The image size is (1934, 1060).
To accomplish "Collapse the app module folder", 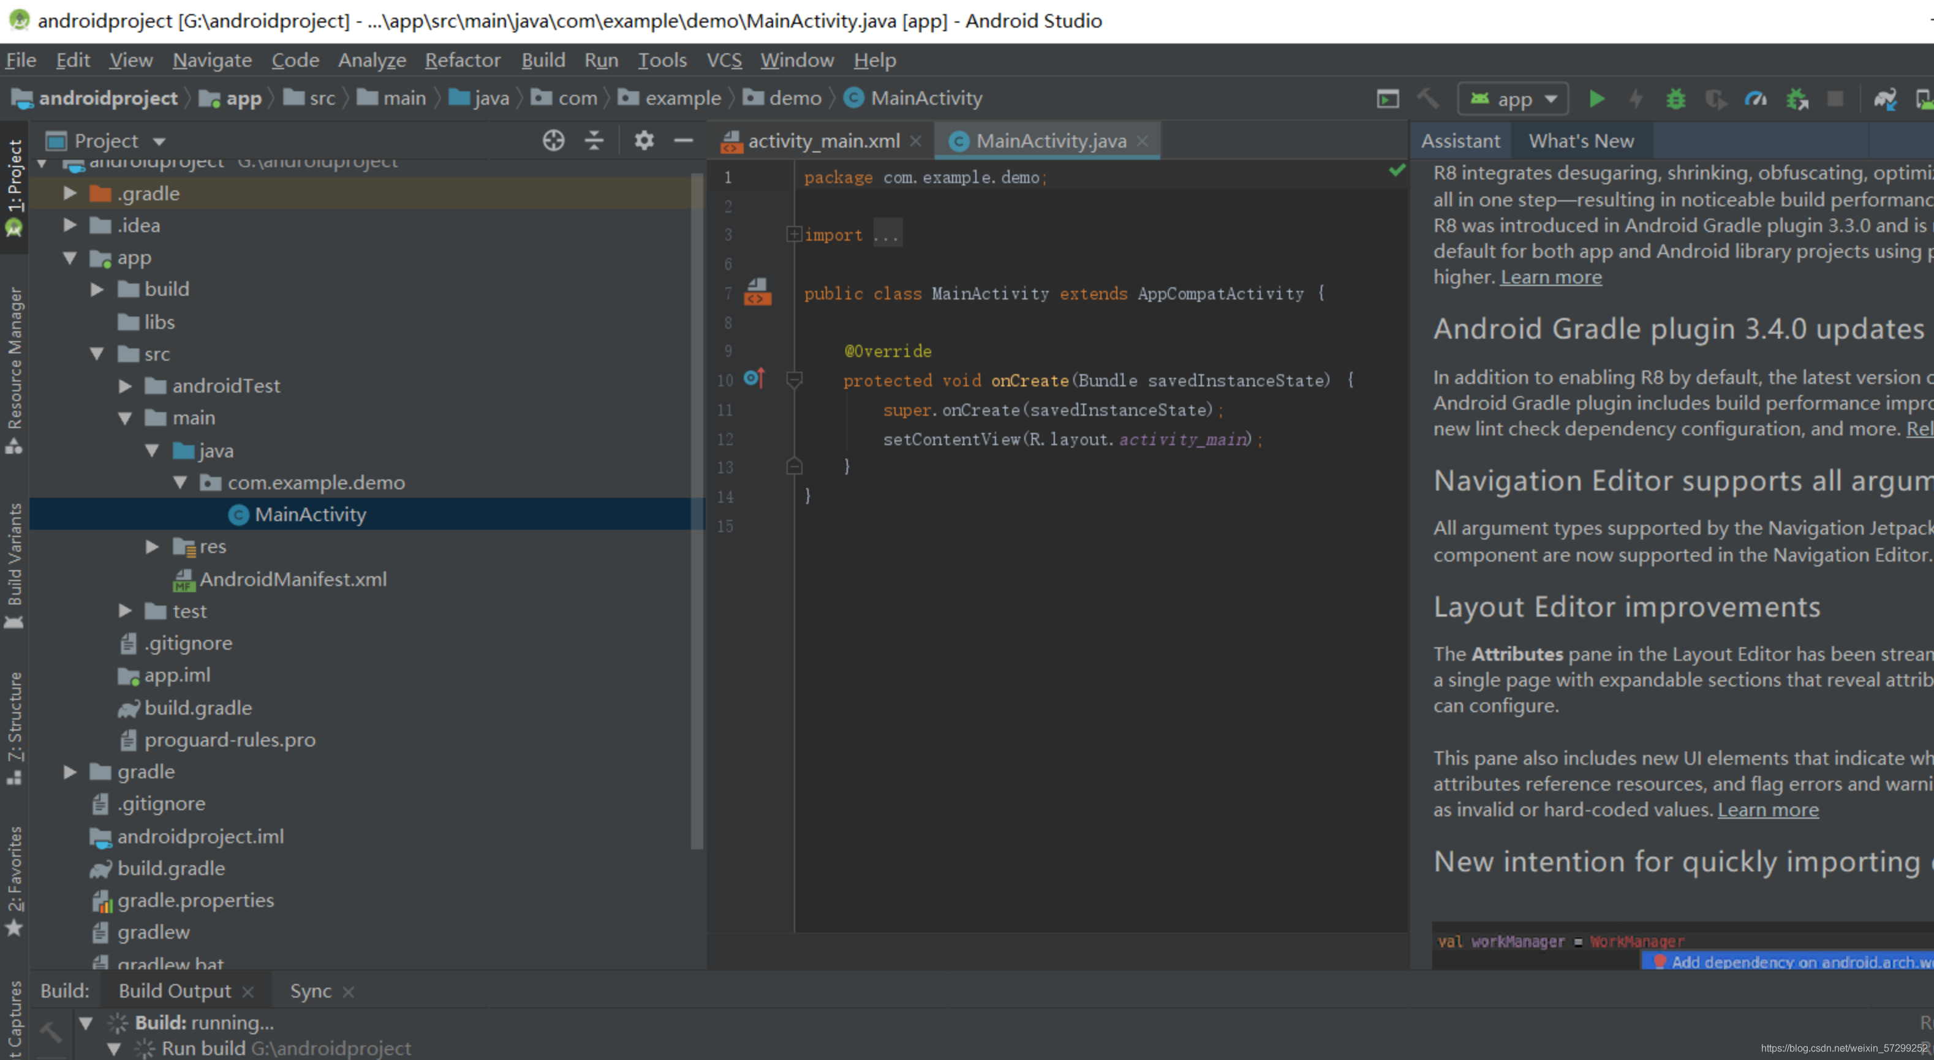I will tap(70, 257).
